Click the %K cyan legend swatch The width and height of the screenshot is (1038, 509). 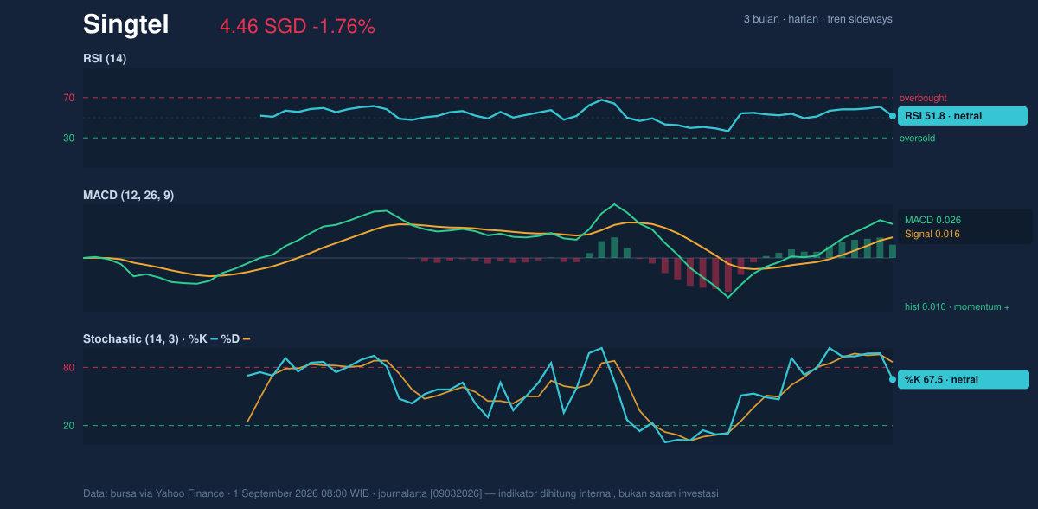[x=214, y=339]
